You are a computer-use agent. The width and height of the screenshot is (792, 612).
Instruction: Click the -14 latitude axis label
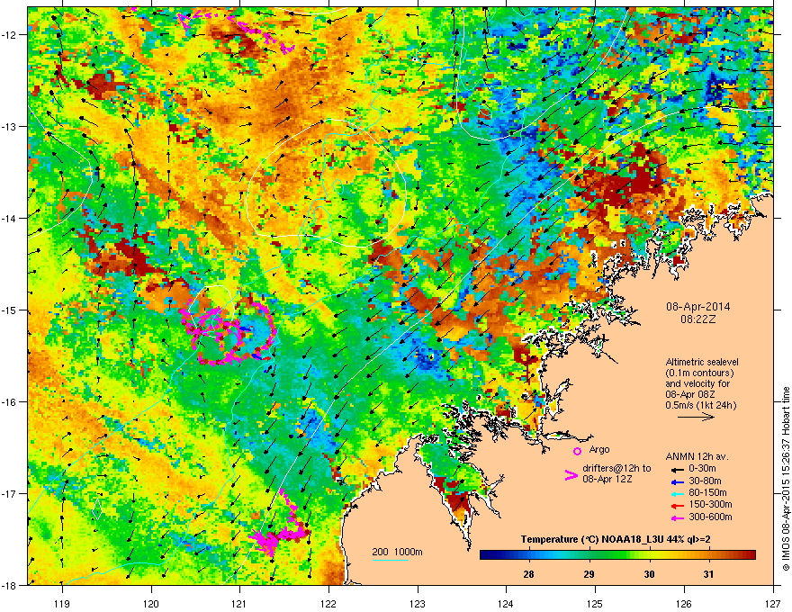pyautogui.click(x=10, y=218)
